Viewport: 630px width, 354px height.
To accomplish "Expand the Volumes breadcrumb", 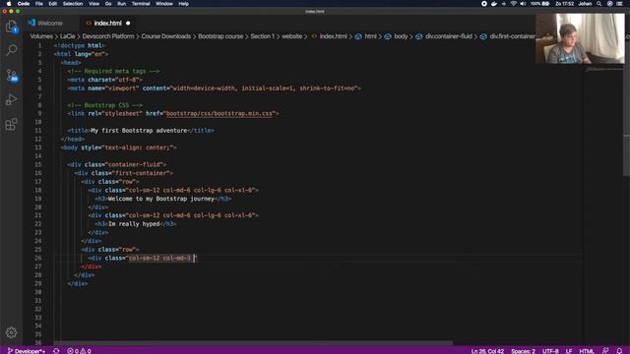I will point(41,36).
